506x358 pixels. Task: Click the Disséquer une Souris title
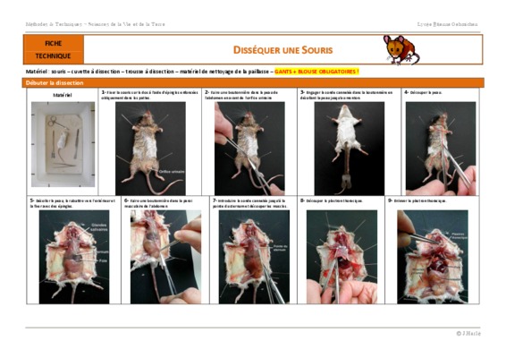283,50
